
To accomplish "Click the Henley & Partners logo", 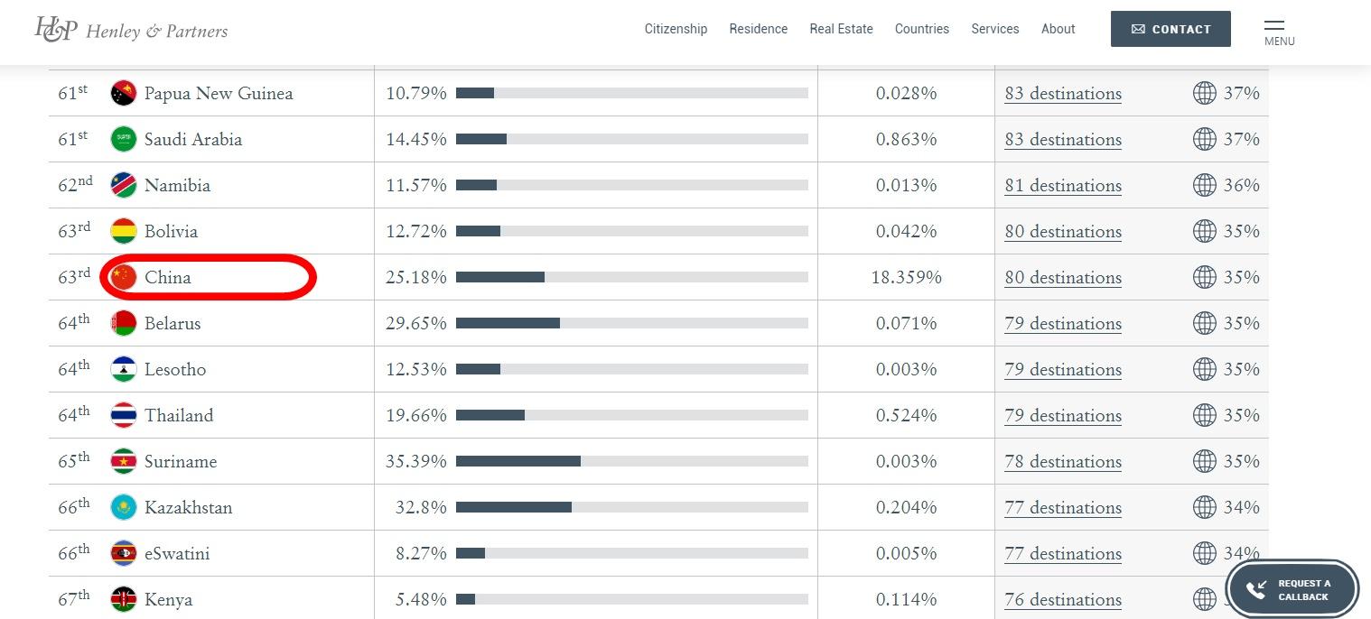I will tap(131, 30).
